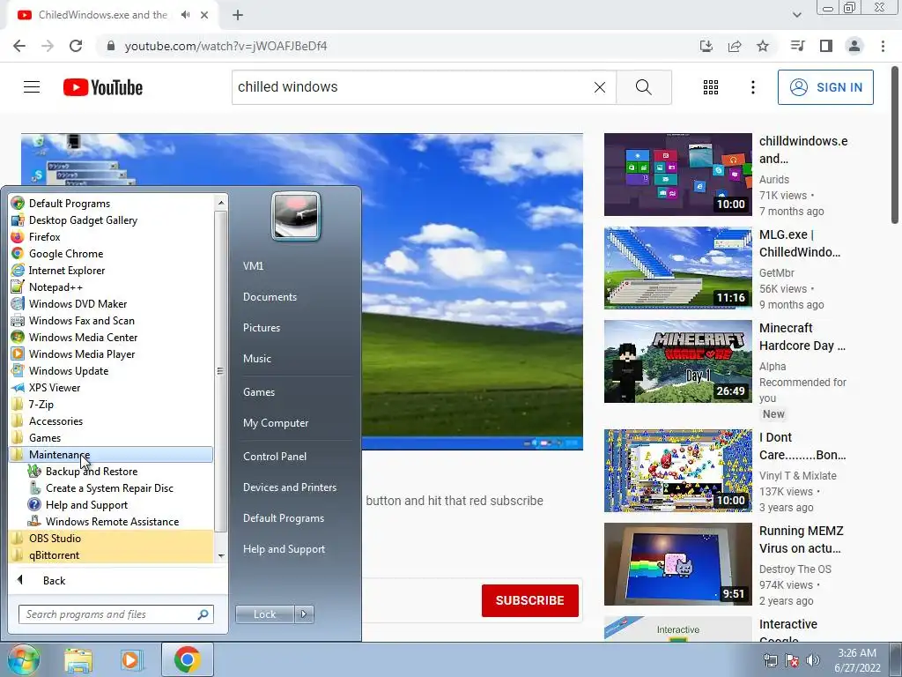
Task: Open Running MEMZ Virus video thumbnail
Action: pos(677,564)
